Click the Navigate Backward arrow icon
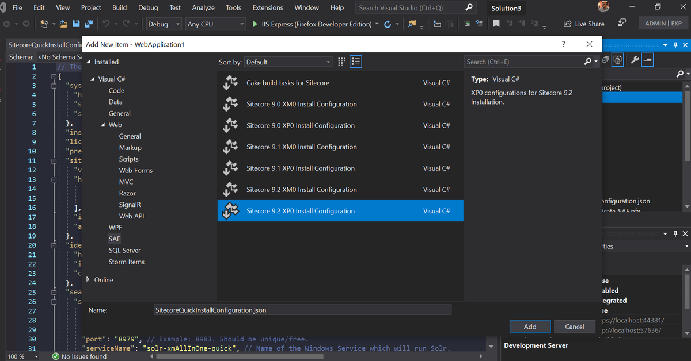This screenshot has width=691, height=361. coord(7,24)
